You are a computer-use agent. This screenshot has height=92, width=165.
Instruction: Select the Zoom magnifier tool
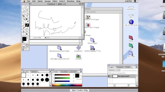[27, 13]
